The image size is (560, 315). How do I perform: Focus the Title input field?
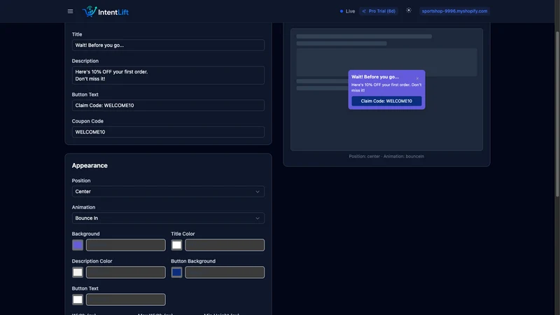click(168, 45)
